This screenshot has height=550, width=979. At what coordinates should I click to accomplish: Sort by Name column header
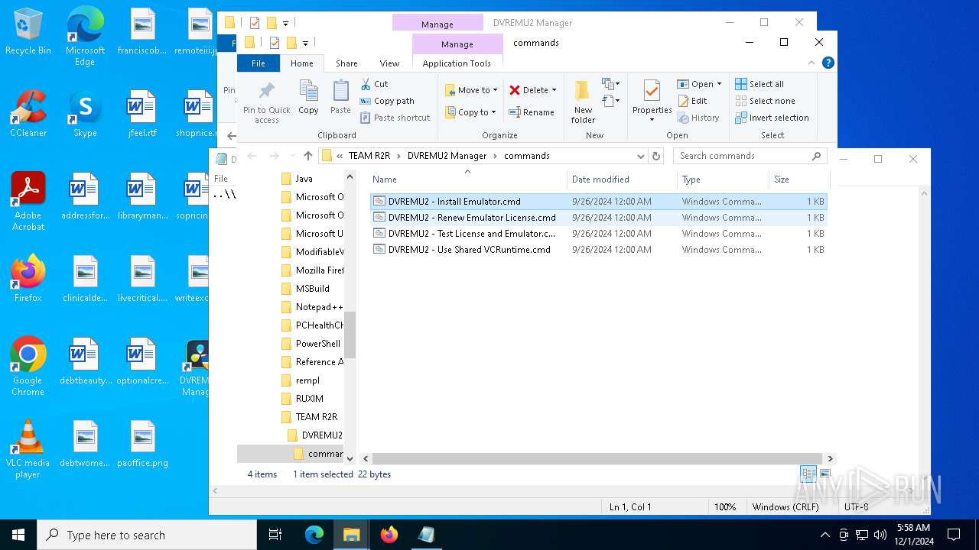[384, 180]
